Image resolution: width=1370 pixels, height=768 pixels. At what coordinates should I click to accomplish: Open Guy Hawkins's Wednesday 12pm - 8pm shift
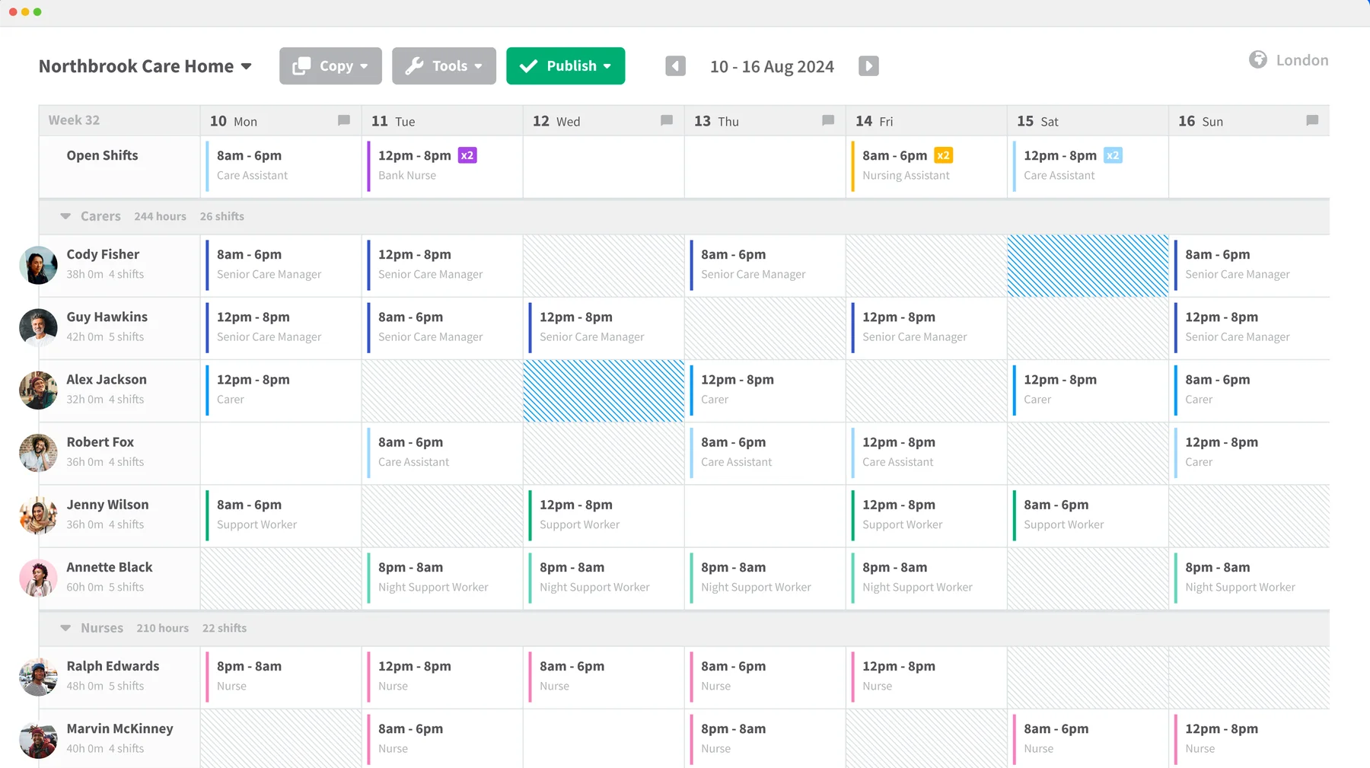click(x=604, y=328)
